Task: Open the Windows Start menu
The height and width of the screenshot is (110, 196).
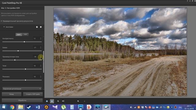Action: click(4, 107)
